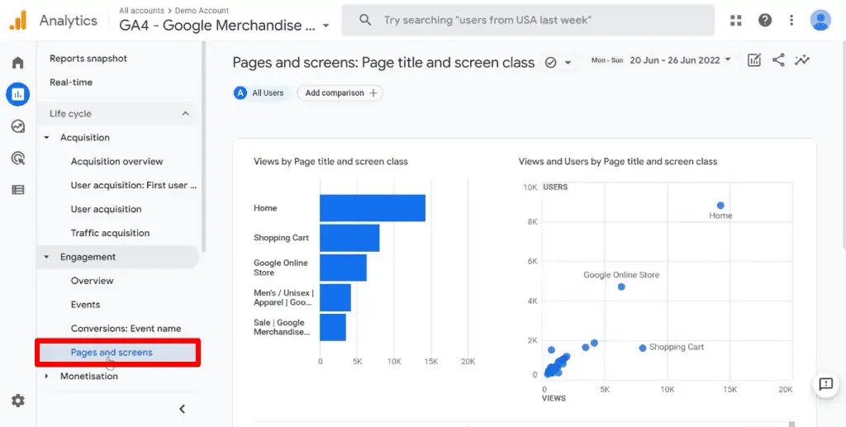Open the Events report
This screenshot has width=846, height=427.
click(x=85, y=304)
